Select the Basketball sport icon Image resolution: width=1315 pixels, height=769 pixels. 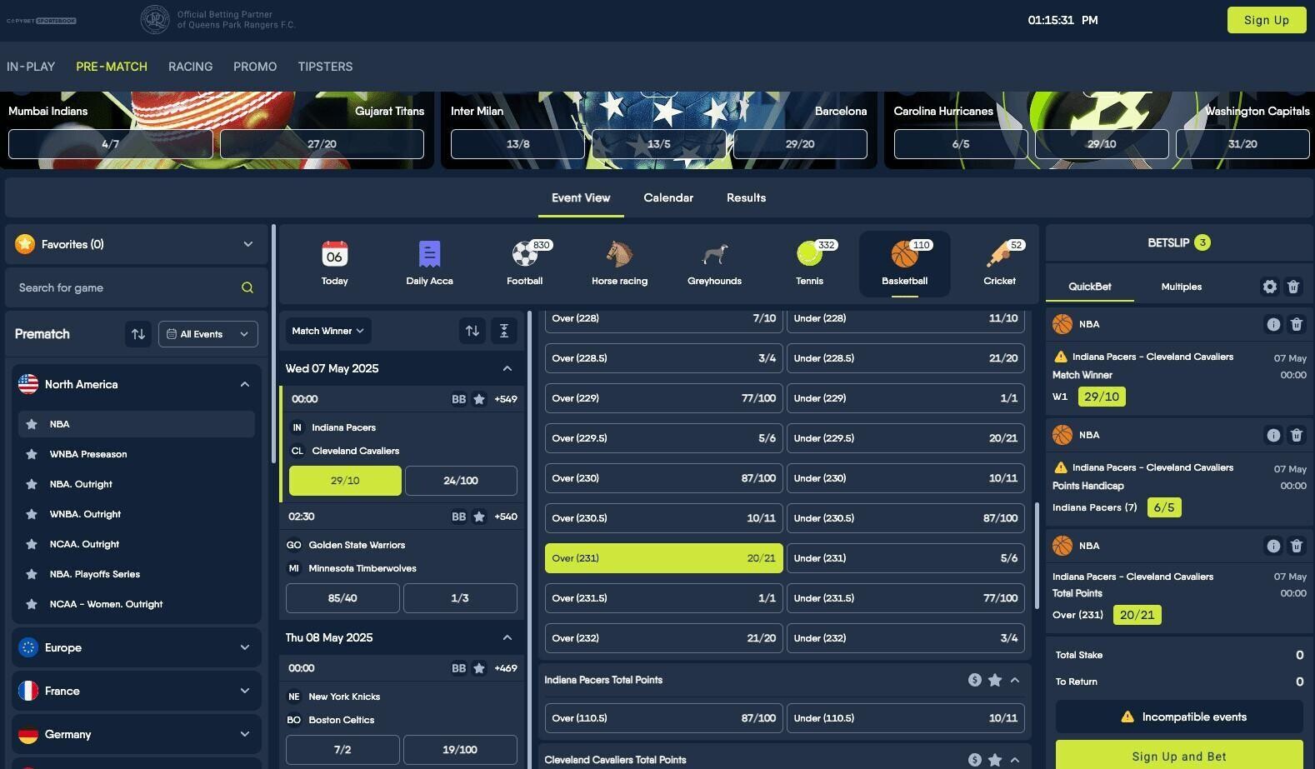[x=904, y=262]
